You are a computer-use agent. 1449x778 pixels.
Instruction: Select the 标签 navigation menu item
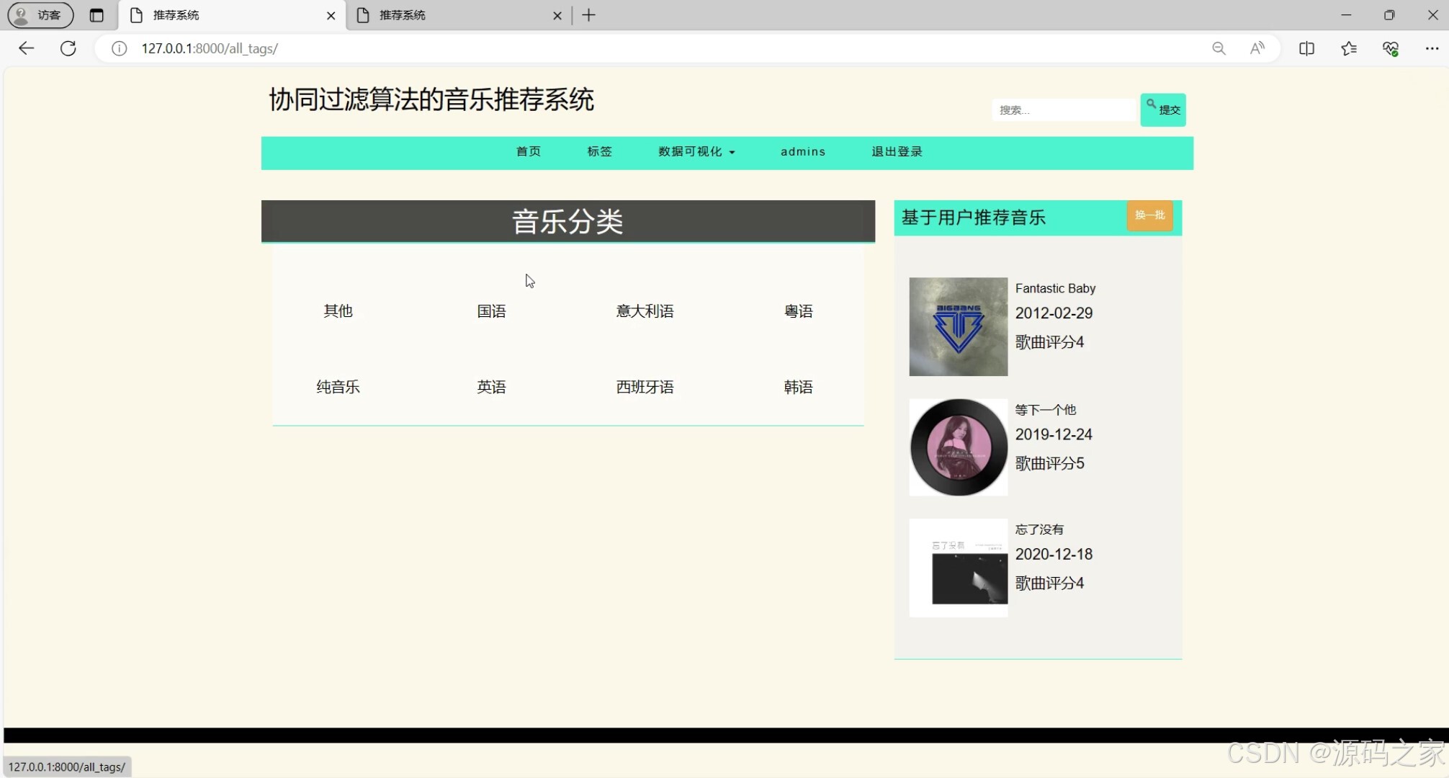(598, 152)
